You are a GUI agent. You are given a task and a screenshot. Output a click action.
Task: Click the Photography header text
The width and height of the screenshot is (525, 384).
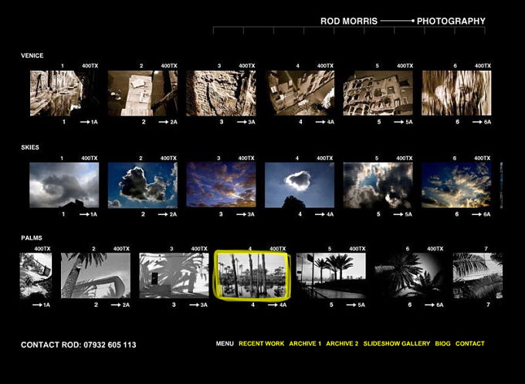[451, 21]
